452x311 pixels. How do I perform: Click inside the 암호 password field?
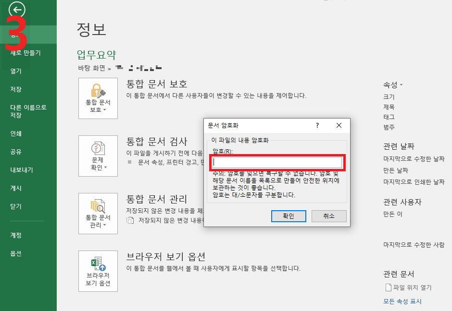click(x=277, y=162)
